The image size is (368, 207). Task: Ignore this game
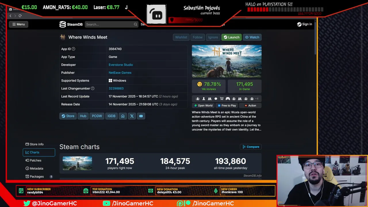(x=213, y=37)
